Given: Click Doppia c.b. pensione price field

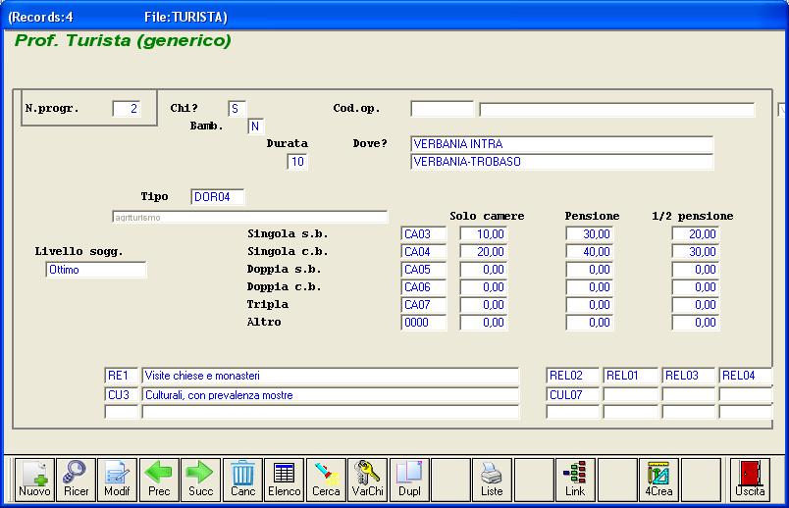Looking at the screenshot, I should point(590,287).
